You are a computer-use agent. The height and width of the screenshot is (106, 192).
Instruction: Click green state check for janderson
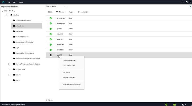51,23
